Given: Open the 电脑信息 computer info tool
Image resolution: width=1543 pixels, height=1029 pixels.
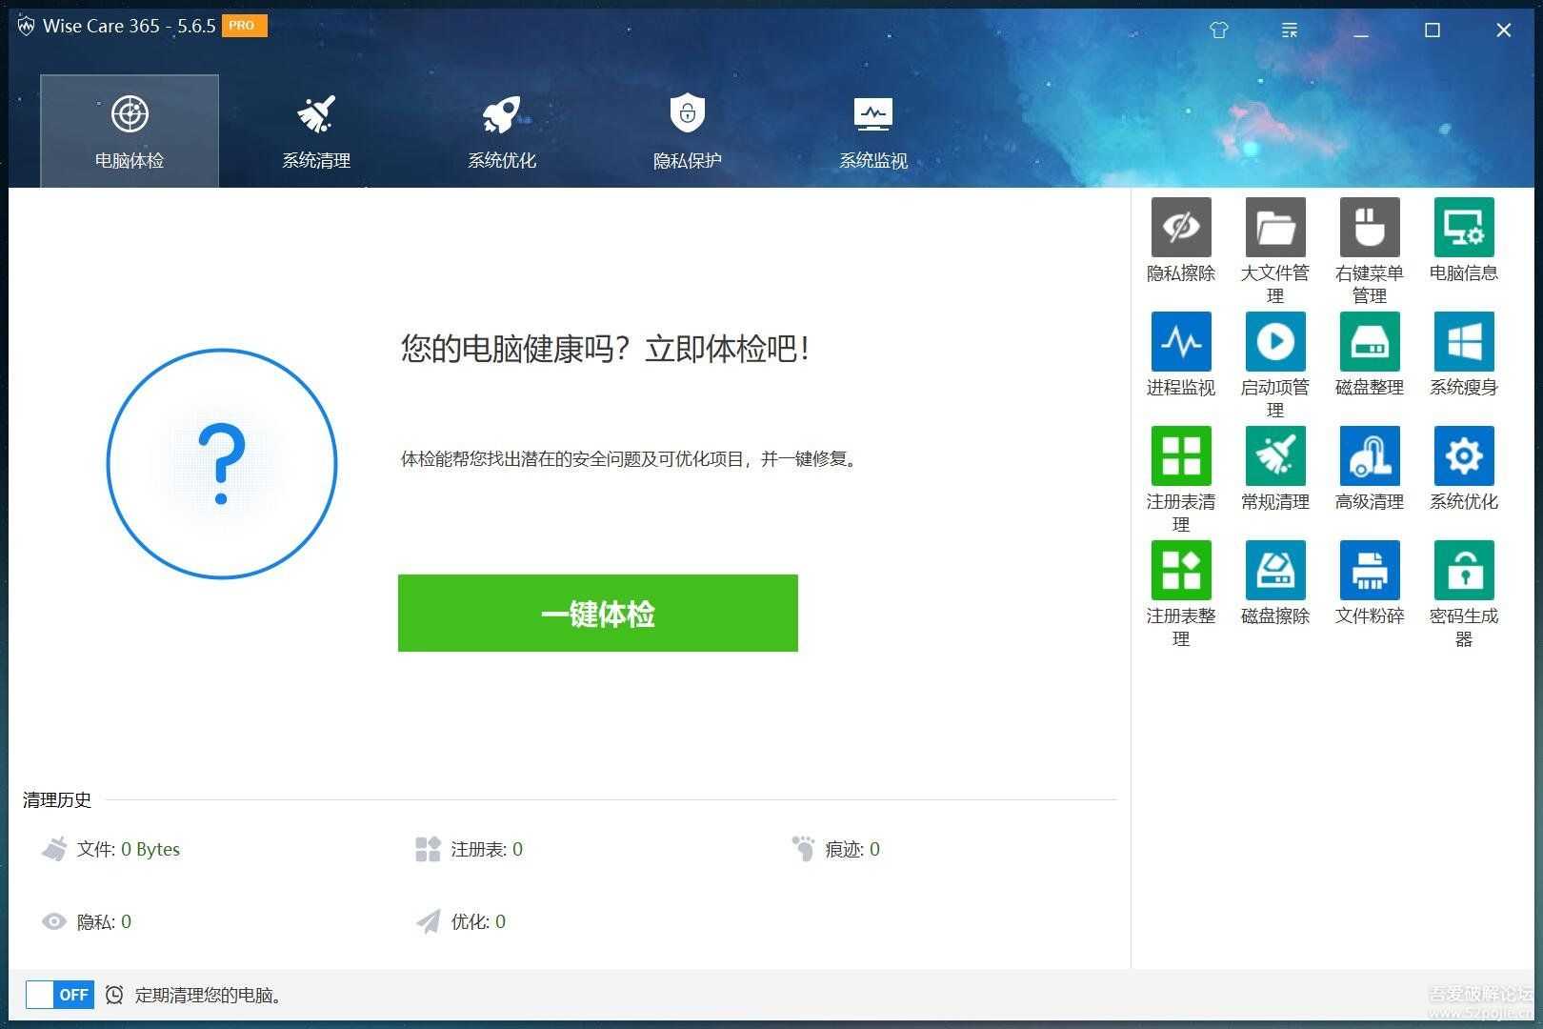Looking at the screenshot, I should 1463,228.
